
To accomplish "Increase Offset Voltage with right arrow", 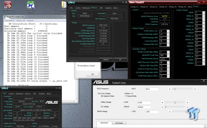I will pos(187,102).
